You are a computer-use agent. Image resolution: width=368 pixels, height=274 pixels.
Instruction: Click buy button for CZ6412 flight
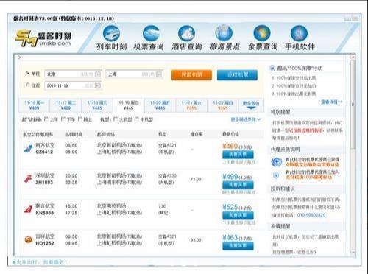[x=238, y=154]
